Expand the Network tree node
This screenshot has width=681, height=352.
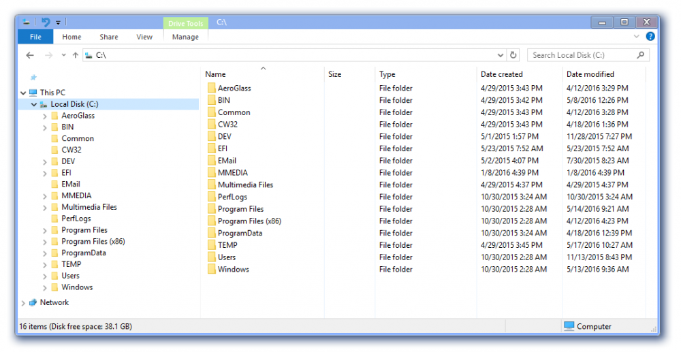click(24, 303)
